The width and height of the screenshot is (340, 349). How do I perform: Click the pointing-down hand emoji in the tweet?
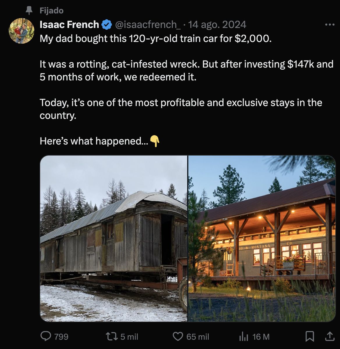[x=155, y=141]
